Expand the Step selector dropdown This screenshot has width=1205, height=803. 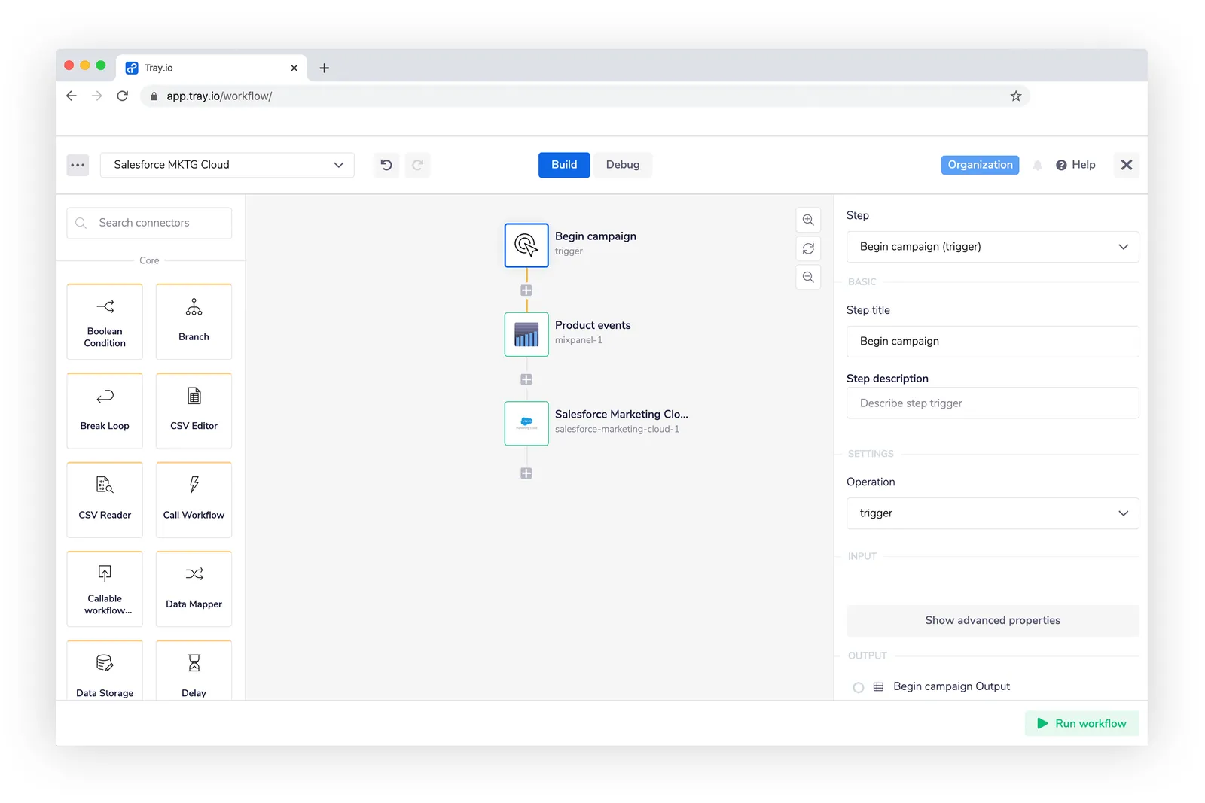pyautogui.click(x=993, y=247)
